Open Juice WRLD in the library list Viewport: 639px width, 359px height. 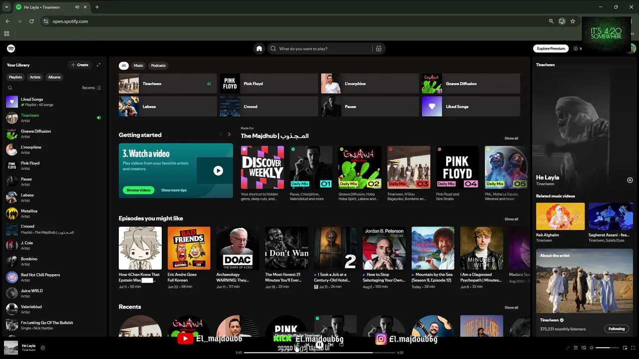pyautogui.click(x=53, y=293)
